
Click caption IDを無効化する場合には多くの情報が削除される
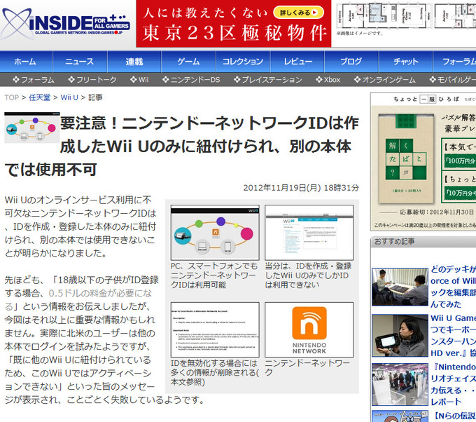215,372
